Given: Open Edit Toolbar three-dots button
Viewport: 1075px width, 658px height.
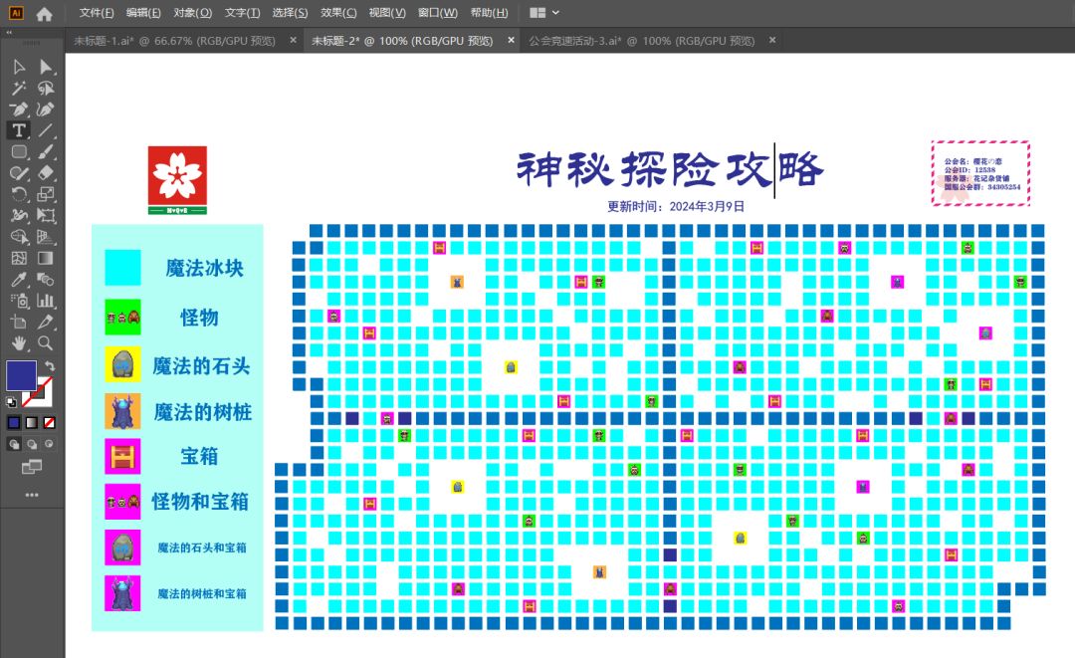Looking at the screenshot, I should pyautogui.click(x=32, y=494).
